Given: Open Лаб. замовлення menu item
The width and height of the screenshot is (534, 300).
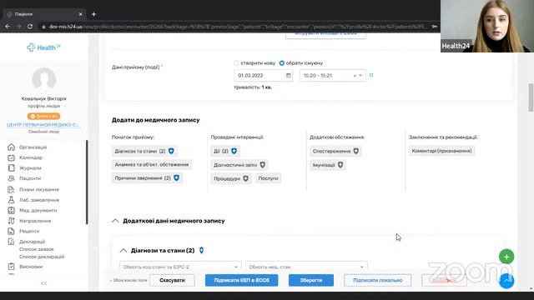Looking at the screenshot, I should coord(39,200).
